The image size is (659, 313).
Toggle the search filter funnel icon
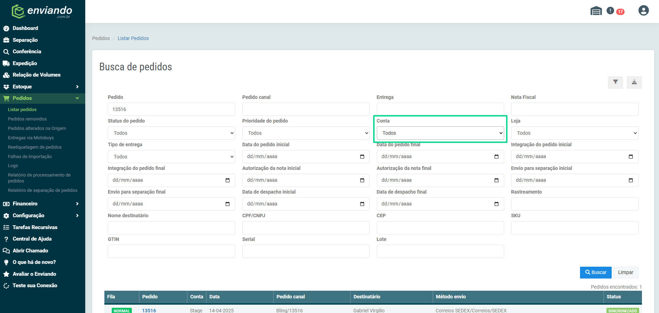click(616, 82)
